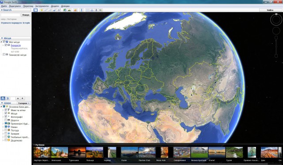
Task: Open the Історія link
Action: pyautogui.click(x=27, y=23)
